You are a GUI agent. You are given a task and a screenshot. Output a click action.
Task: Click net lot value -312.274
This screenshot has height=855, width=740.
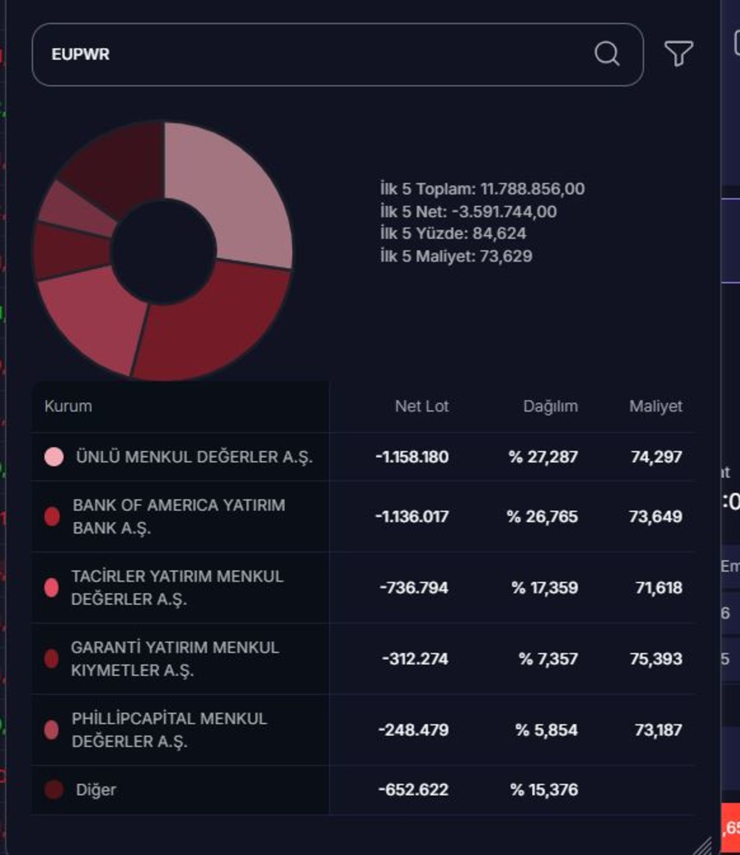coord(415,659)
